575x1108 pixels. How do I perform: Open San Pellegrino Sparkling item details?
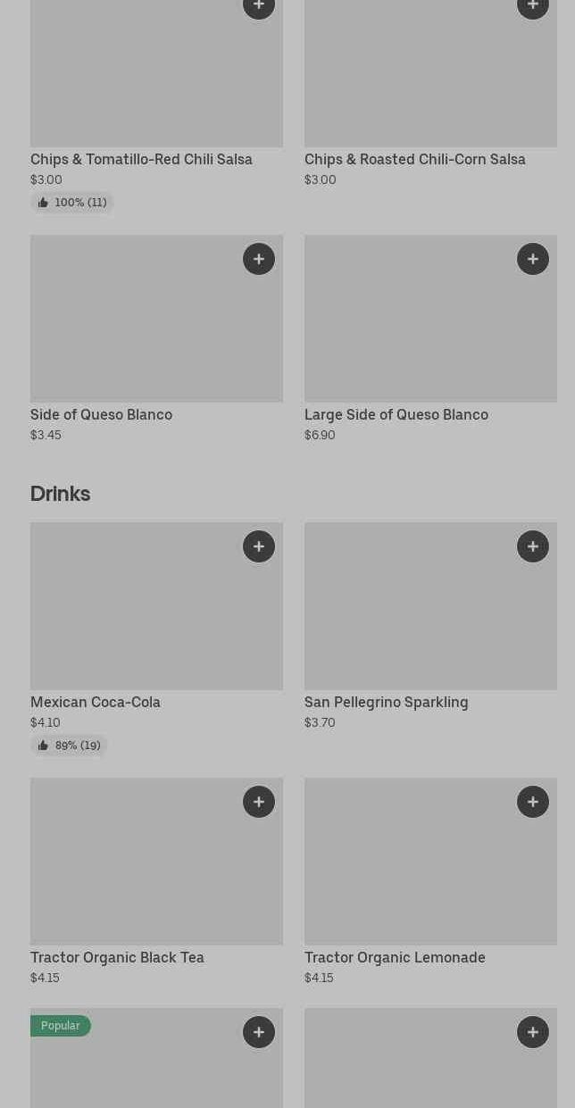coord(386,702)
